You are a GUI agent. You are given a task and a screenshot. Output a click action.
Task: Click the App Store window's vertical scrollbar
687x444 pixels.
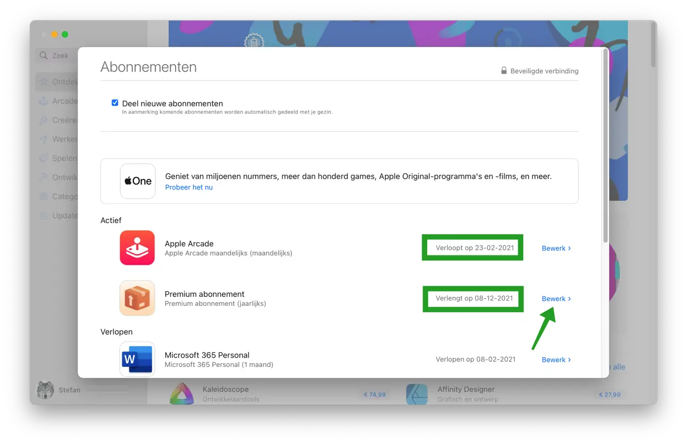(x=653, y=45)
